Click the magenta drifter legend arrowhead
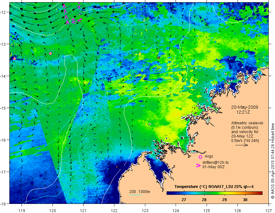Image resolution: width=275 pixels, height=213 pixels. pos(198,165)
